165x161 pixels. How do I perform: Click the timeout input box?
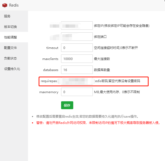[77, 48]
